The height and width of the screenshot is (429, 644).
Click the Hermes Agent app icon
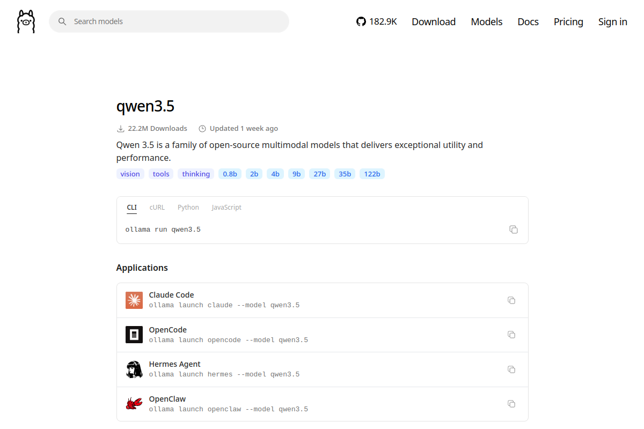coord(134,369)
